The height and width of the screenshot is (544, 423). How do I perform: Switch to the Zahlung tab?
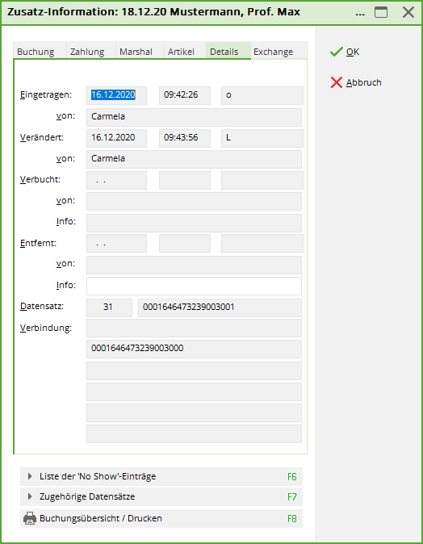87,52
